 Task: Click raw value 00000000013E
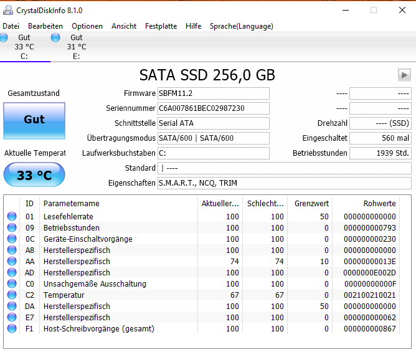370,262
